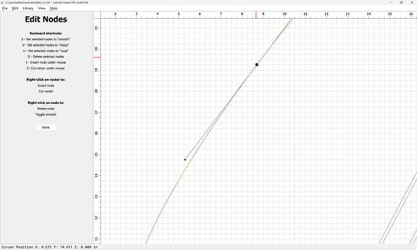
Task: Open the Edit menu
Action: (15, 8)
